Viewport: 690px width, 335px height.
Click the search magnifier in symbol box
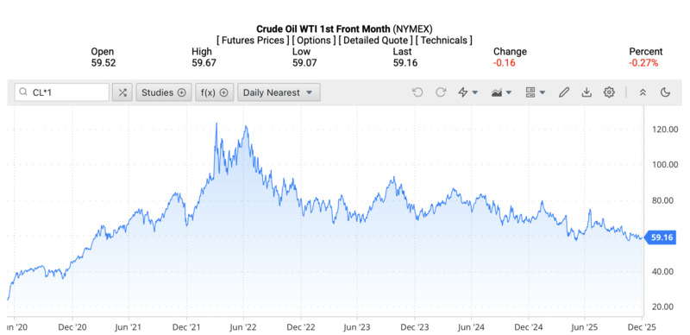(23, 93)
